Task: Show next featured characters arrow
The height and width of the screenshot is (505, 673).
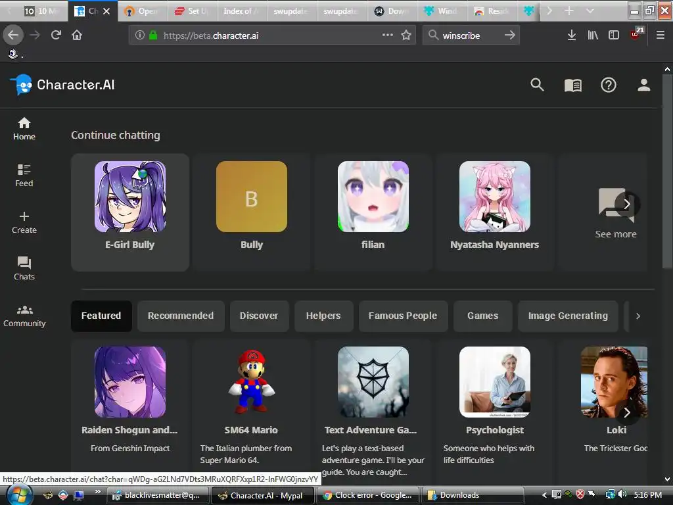Action: click(x=626, y=413)
